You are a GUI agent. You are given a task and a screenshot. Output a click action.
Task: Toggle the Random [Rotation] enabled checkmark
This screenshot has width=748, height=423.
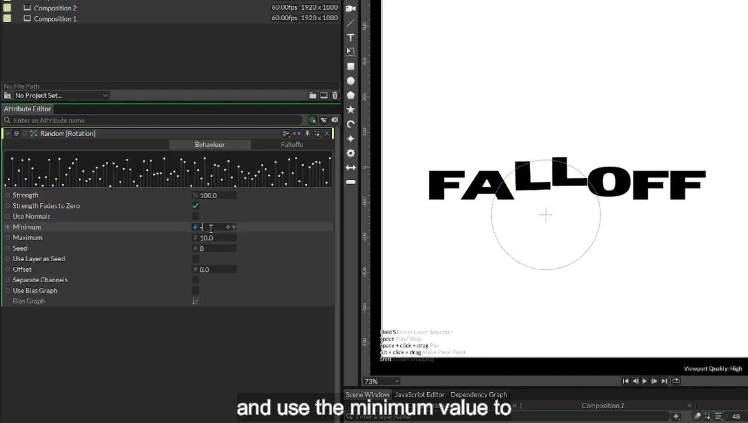[x=16, y=133]
